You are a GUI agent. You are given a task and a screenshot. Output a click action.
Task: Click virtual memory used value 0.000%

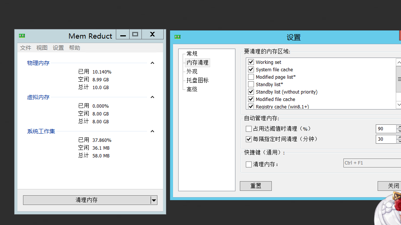pyautogui.click(x=101, y=106)
